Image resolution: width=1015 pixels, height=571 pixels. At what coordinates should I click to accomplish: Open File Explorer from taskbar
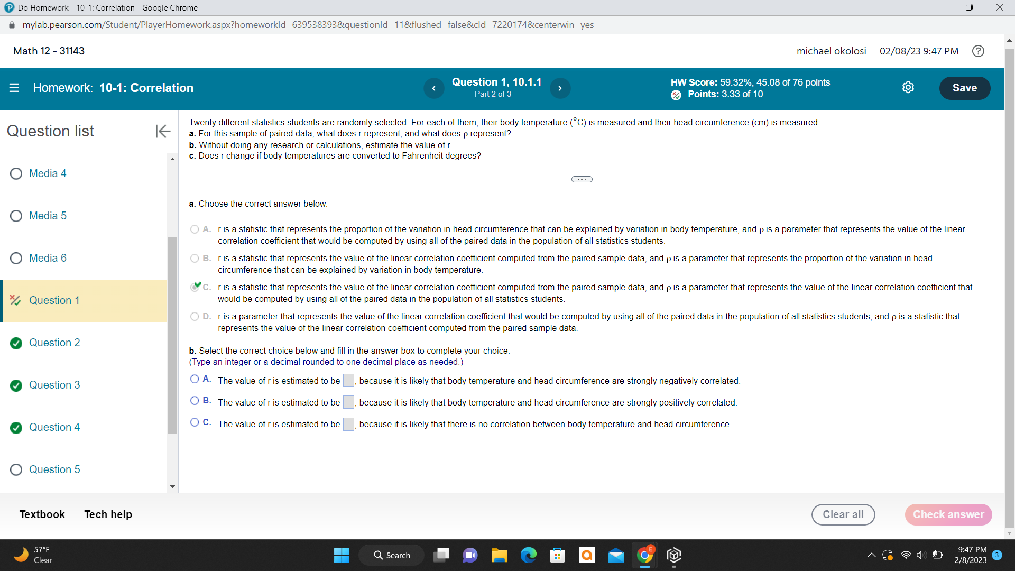tap(499, 555)
